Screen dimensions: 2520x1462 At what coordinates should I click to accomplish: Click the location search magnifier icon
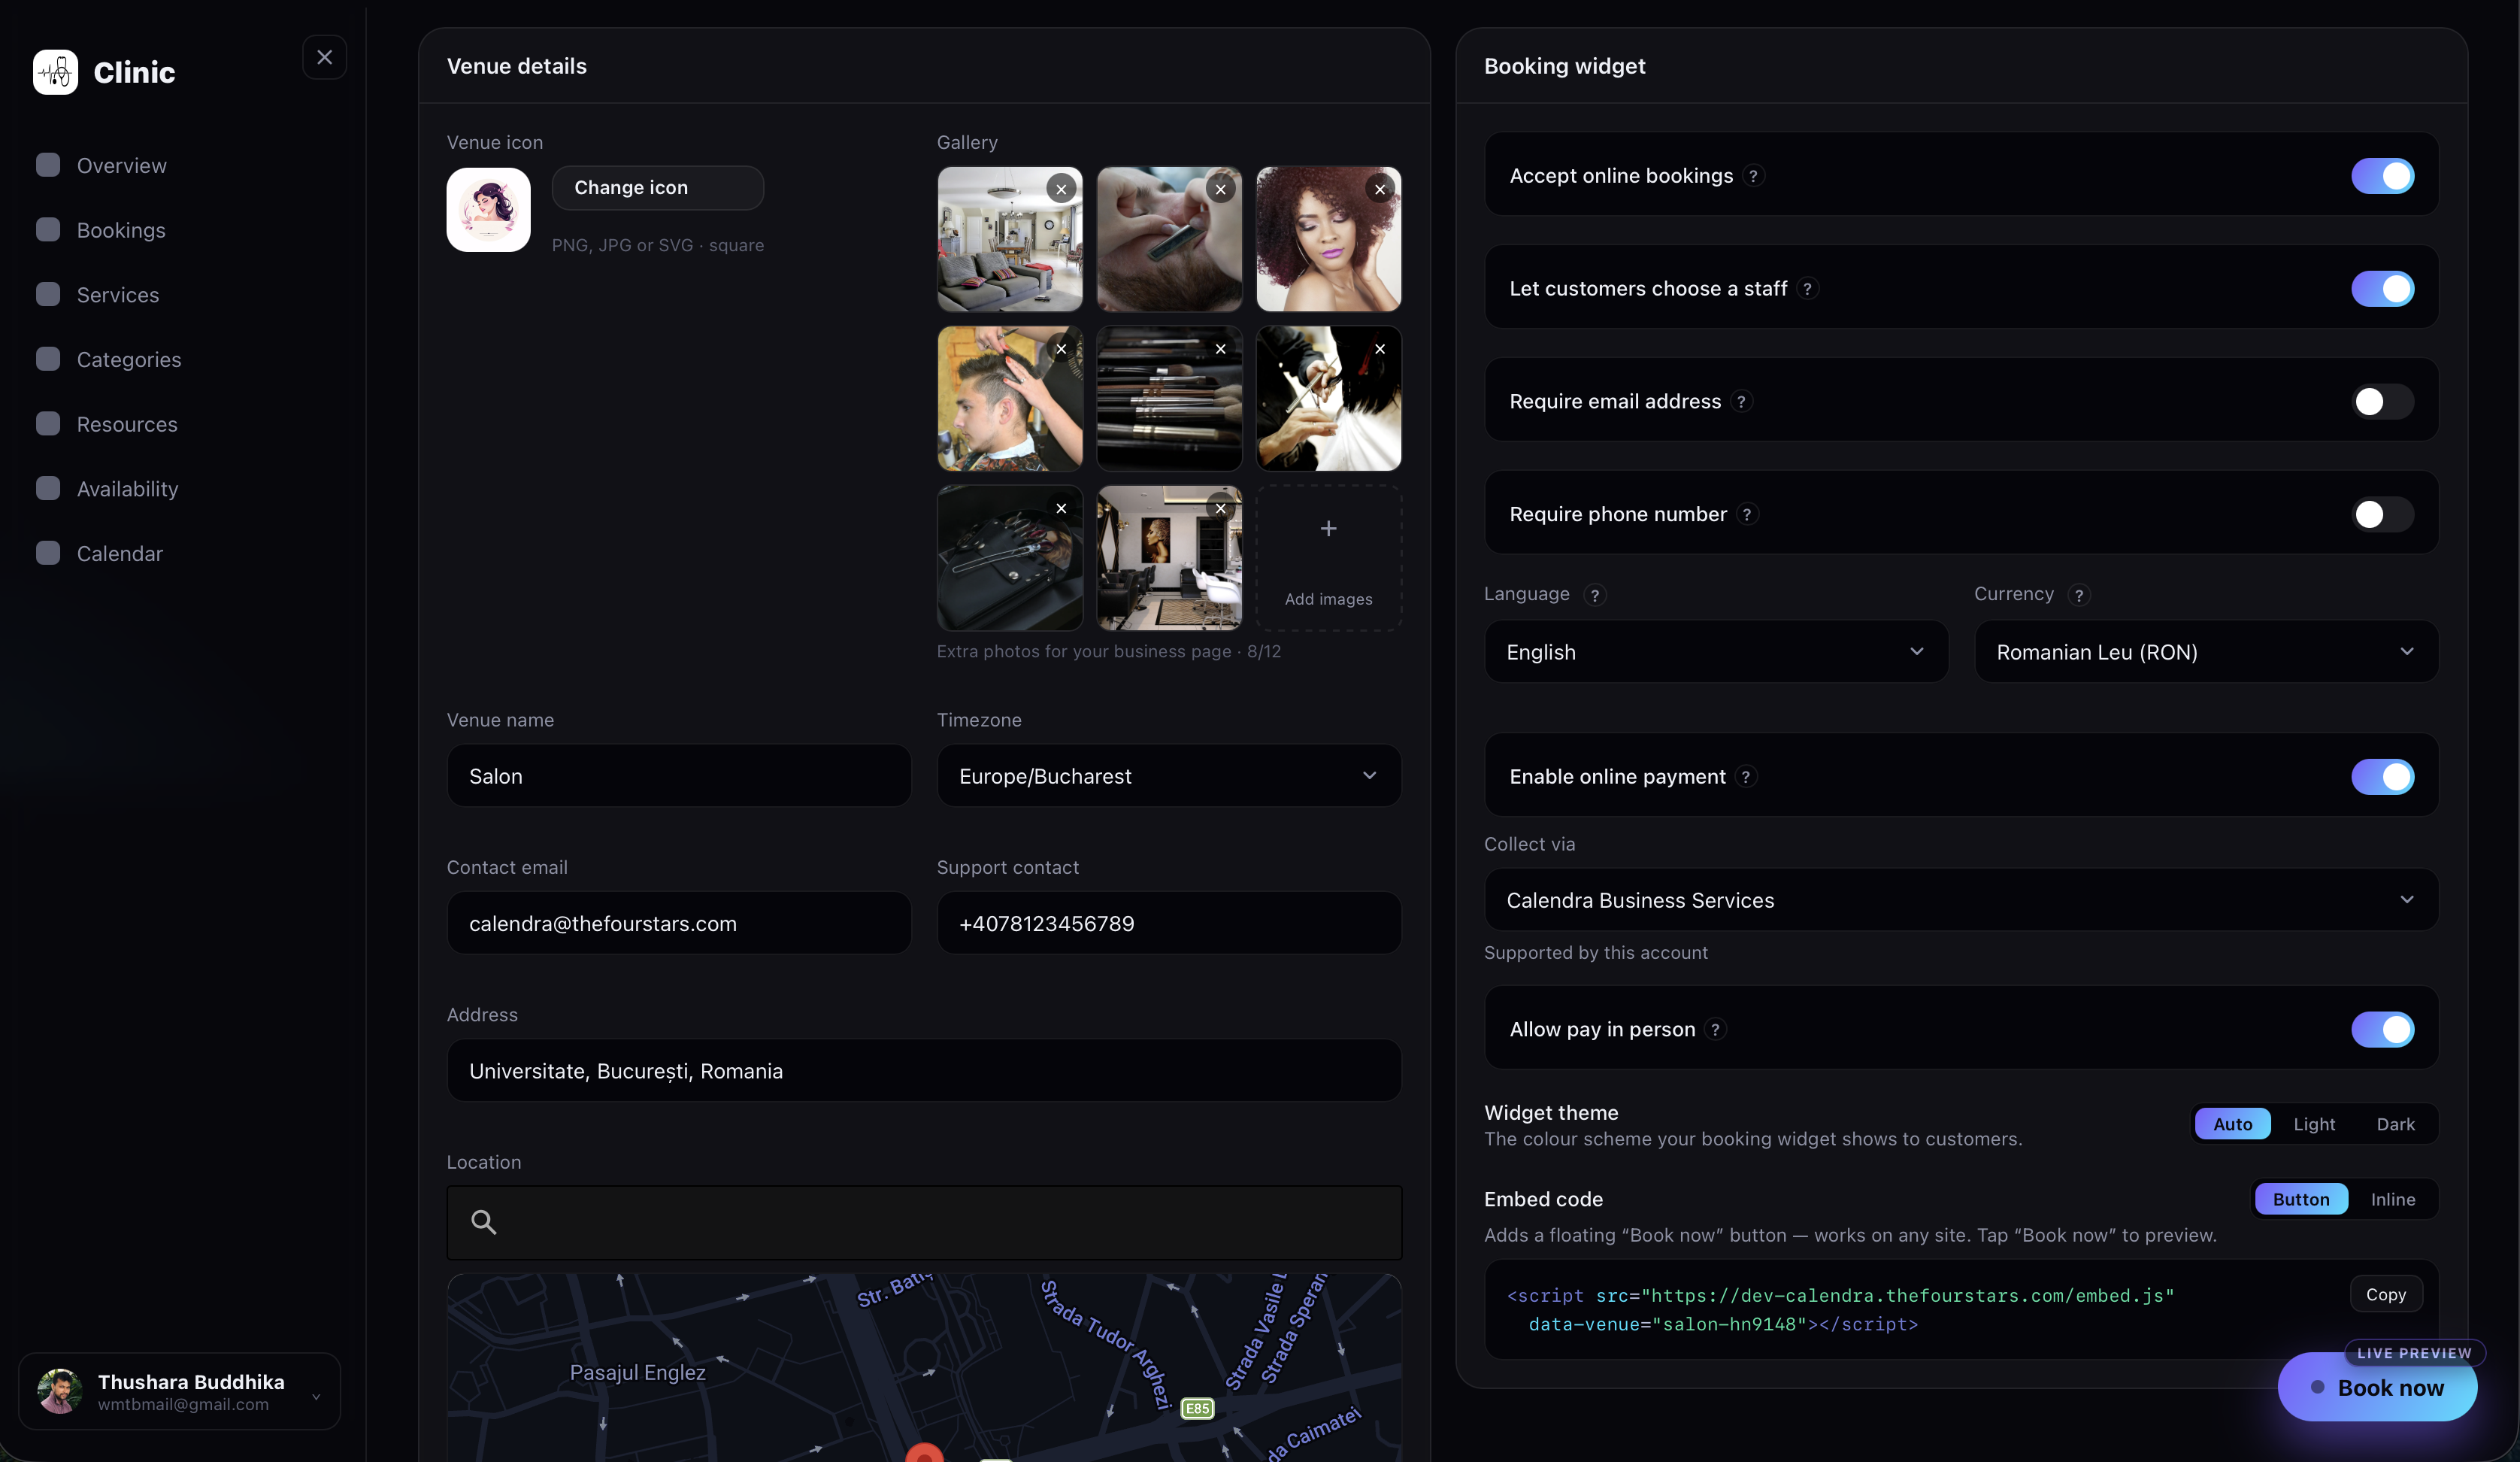[483, 1222]
